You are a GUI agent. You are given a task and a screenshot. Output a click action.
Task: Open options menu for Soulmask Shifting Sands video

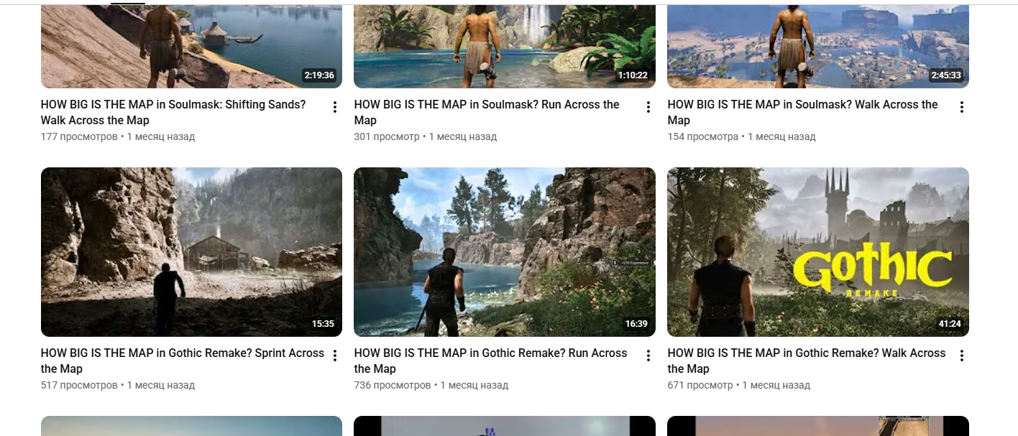(334, 107)
